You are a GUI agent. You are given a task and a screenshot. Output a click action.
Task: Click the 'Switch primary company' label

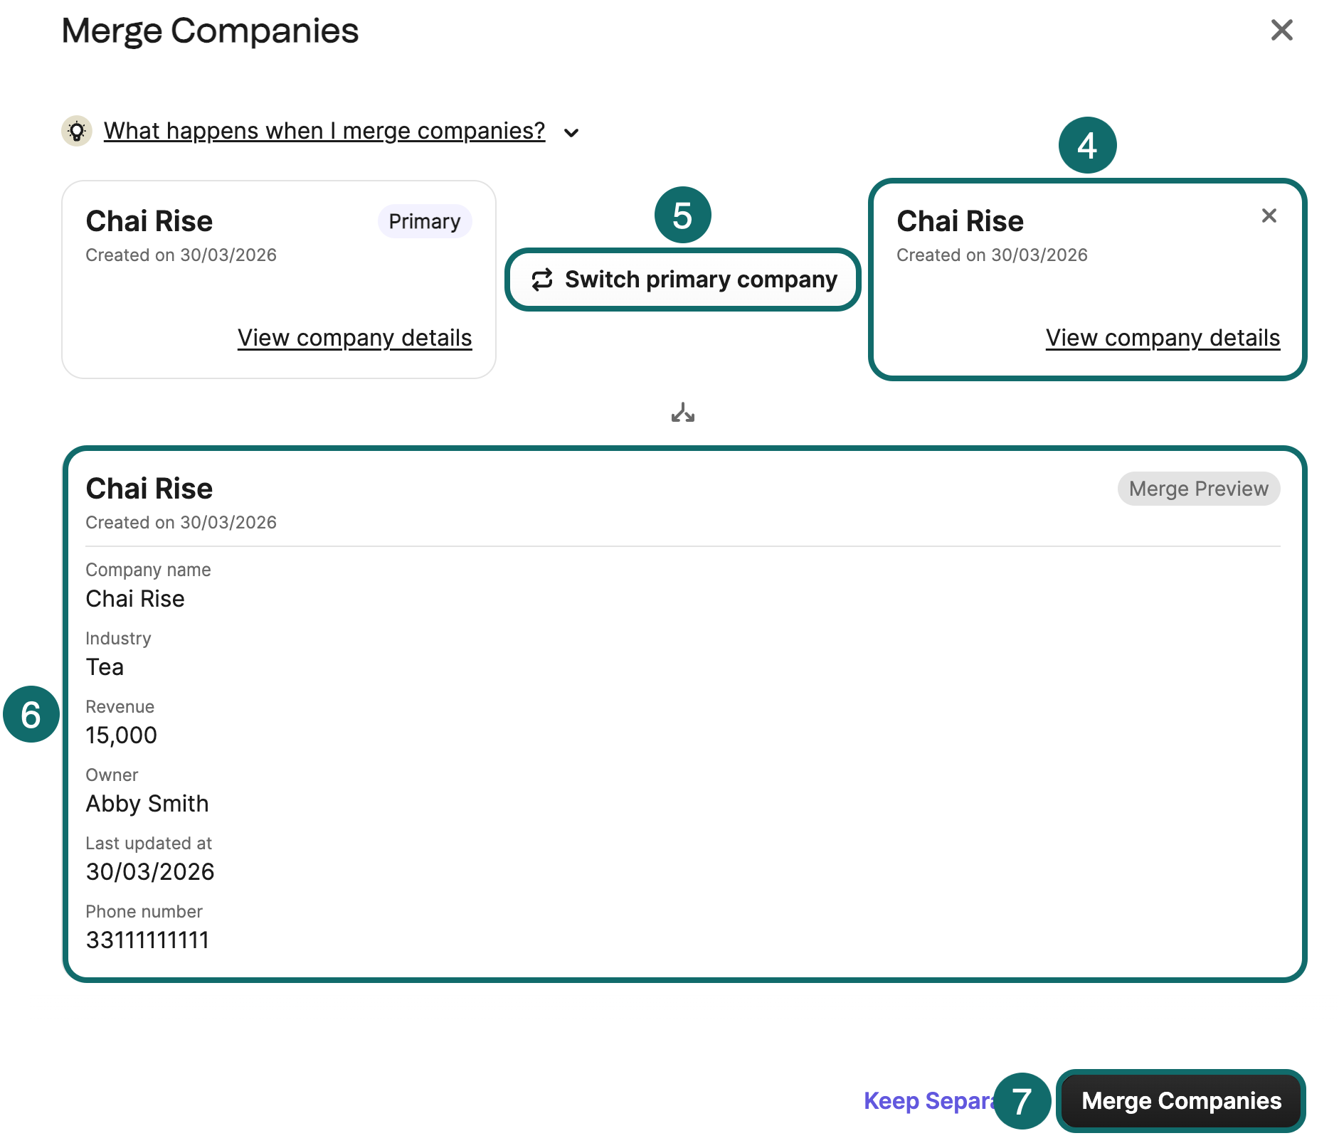701,280
